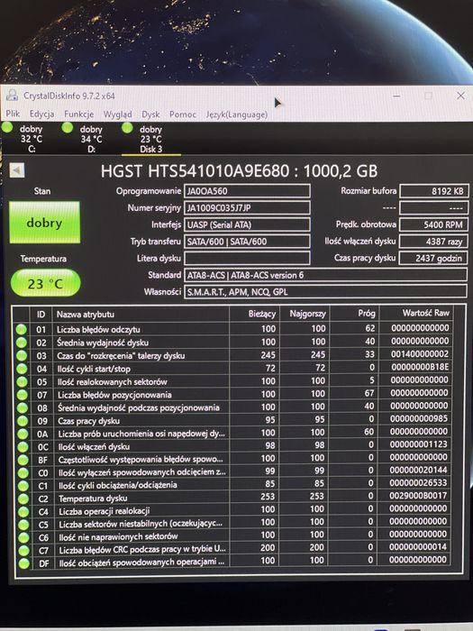Click the transfer mode field SATA/600
Image resolution: width=473 pixels, height=631 pixels.
247,242
